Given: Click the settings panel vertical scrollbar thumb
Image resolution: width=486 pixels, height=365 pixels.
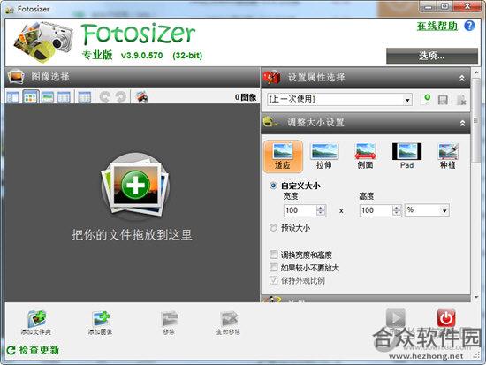Looking at the screenshot, I should click(475, 120).
